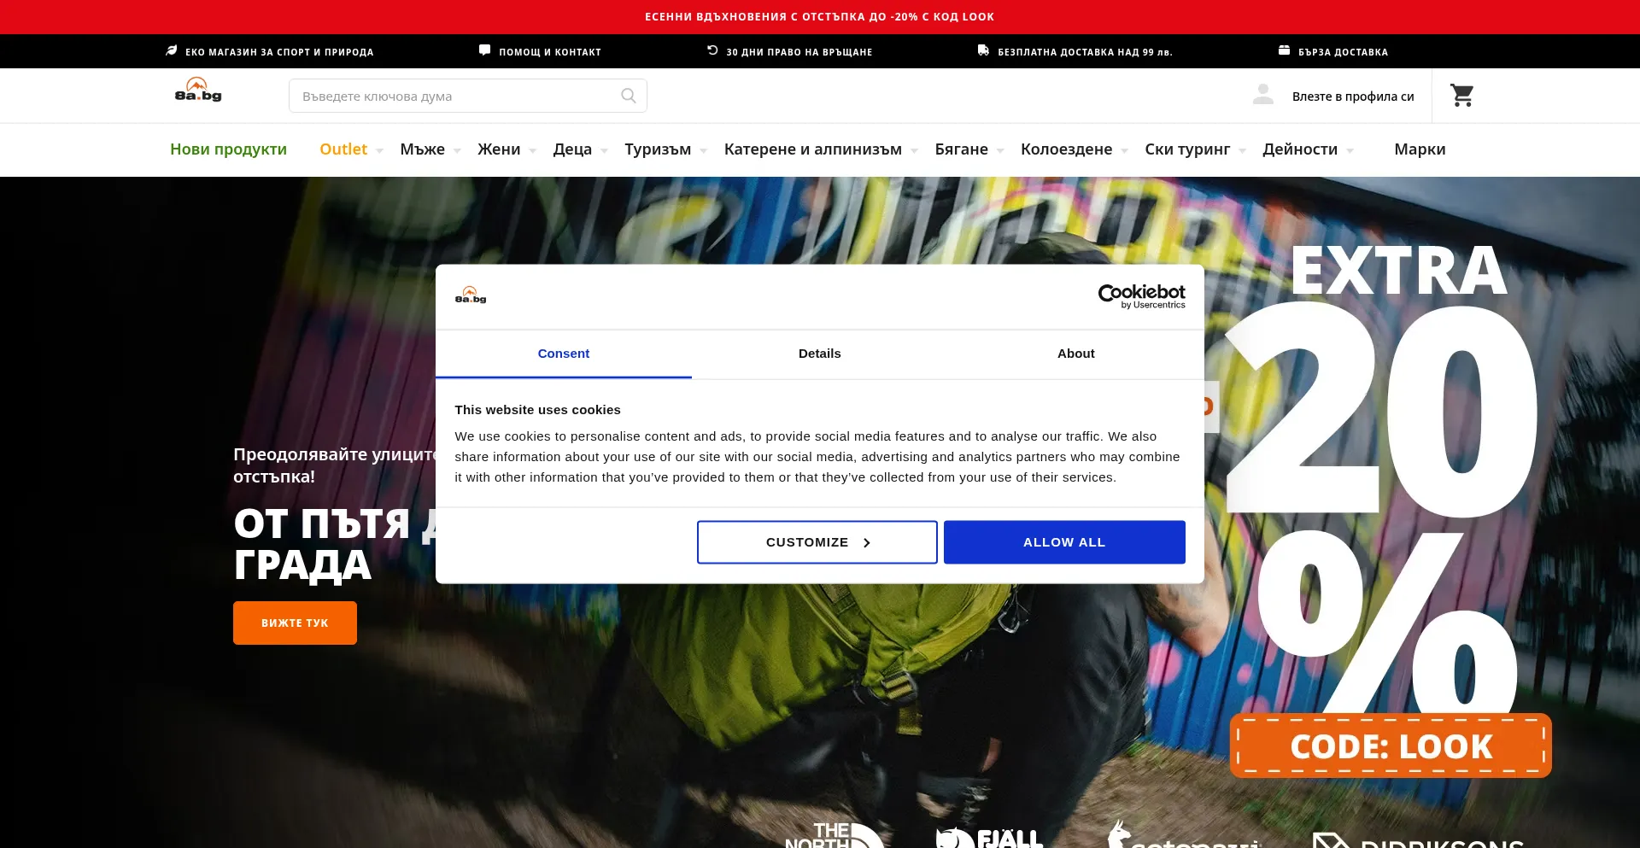Switch to the Details tab
This screenshot has height=848, width=1640.
pos(819,354)
